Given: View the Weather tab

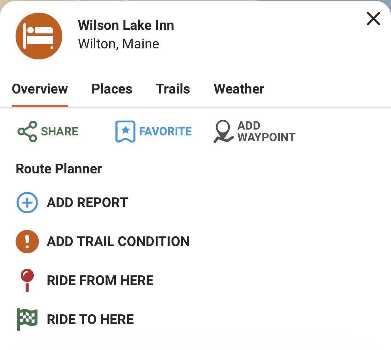Looking at the screenshot, I should coord(239,89).
